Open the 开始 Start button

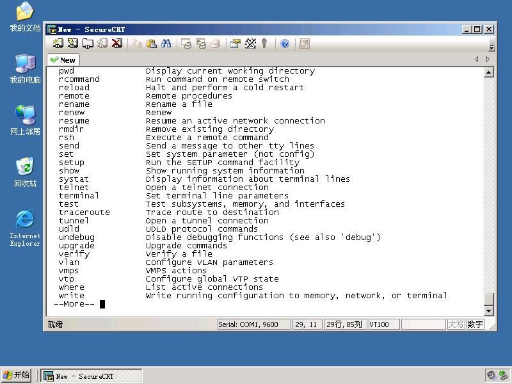pos(17,376)
